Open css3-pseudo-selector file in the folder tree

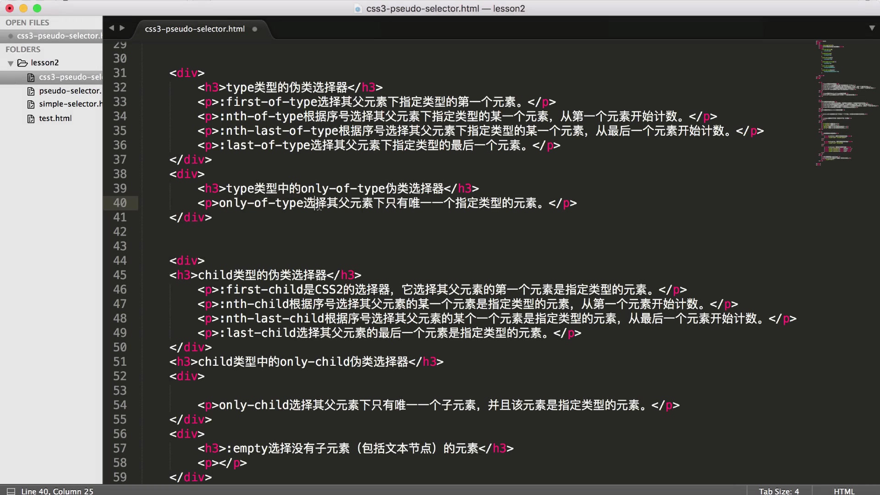tap(71, 77)
